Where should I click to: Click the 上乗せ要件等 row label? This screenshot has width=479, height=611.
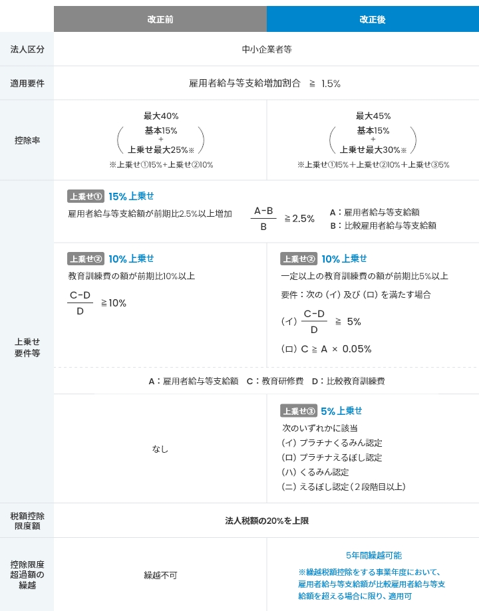coord(27,347)
